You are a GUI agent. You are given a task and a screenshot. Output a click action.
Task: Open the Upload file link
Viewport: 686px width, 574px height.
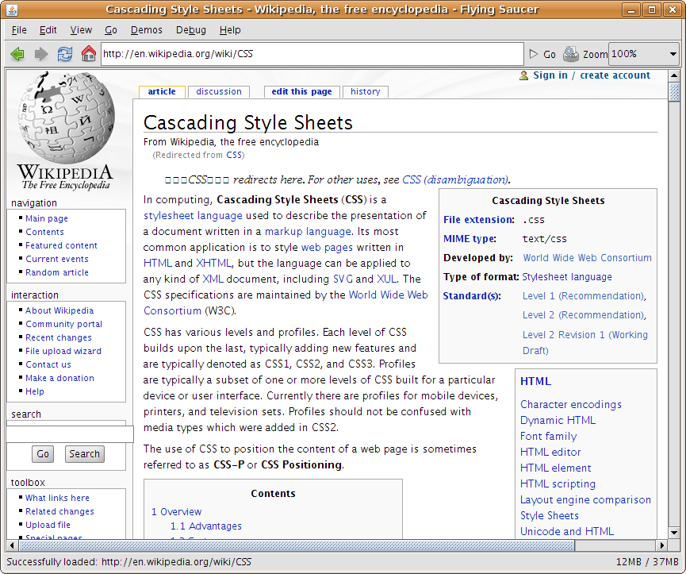pyautogui.click(x=48, y=525)
